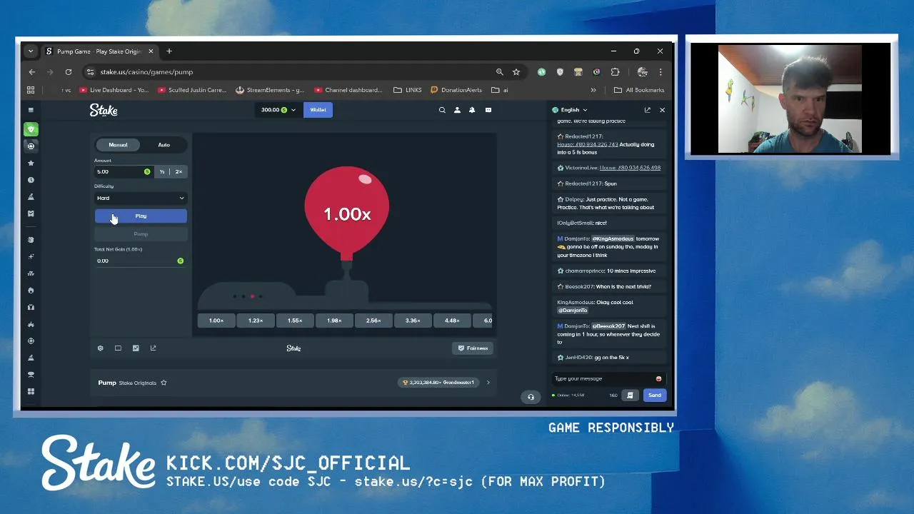Switch to Manual betting mode
The width and height of the screenshot is (914, 514).
tap(118, 145)
